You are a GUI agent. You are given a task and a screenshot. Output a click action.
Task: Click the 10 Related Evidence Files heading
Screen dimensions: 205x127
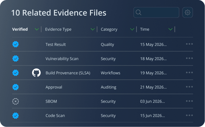click(59, 13)
